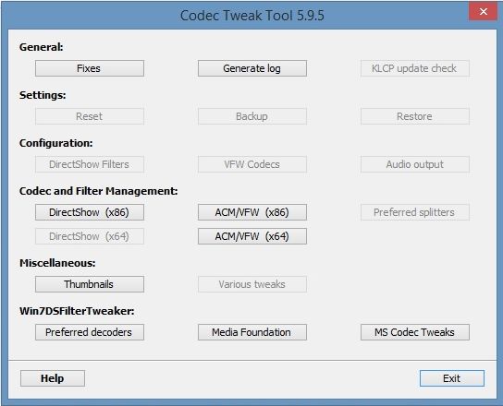
Task: Manage DirectShow (x64) filters
Action: point(90,236)
